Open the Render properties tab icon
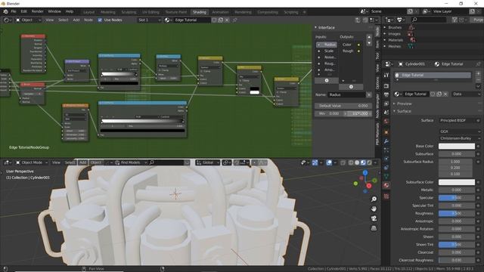Screen dimensions: 484x272 (386, 85)
